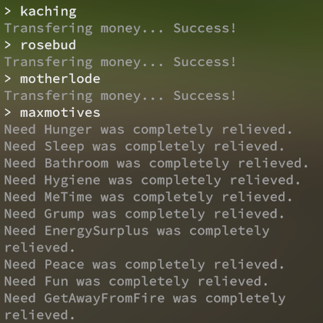Click the Need Fun relieved line
Viewport: 323px width, 323px height.
click(136, 281)
